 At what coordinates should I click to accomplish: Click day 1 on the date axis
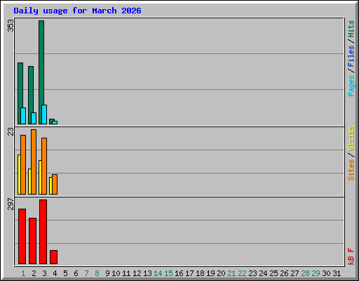(23, 273)
